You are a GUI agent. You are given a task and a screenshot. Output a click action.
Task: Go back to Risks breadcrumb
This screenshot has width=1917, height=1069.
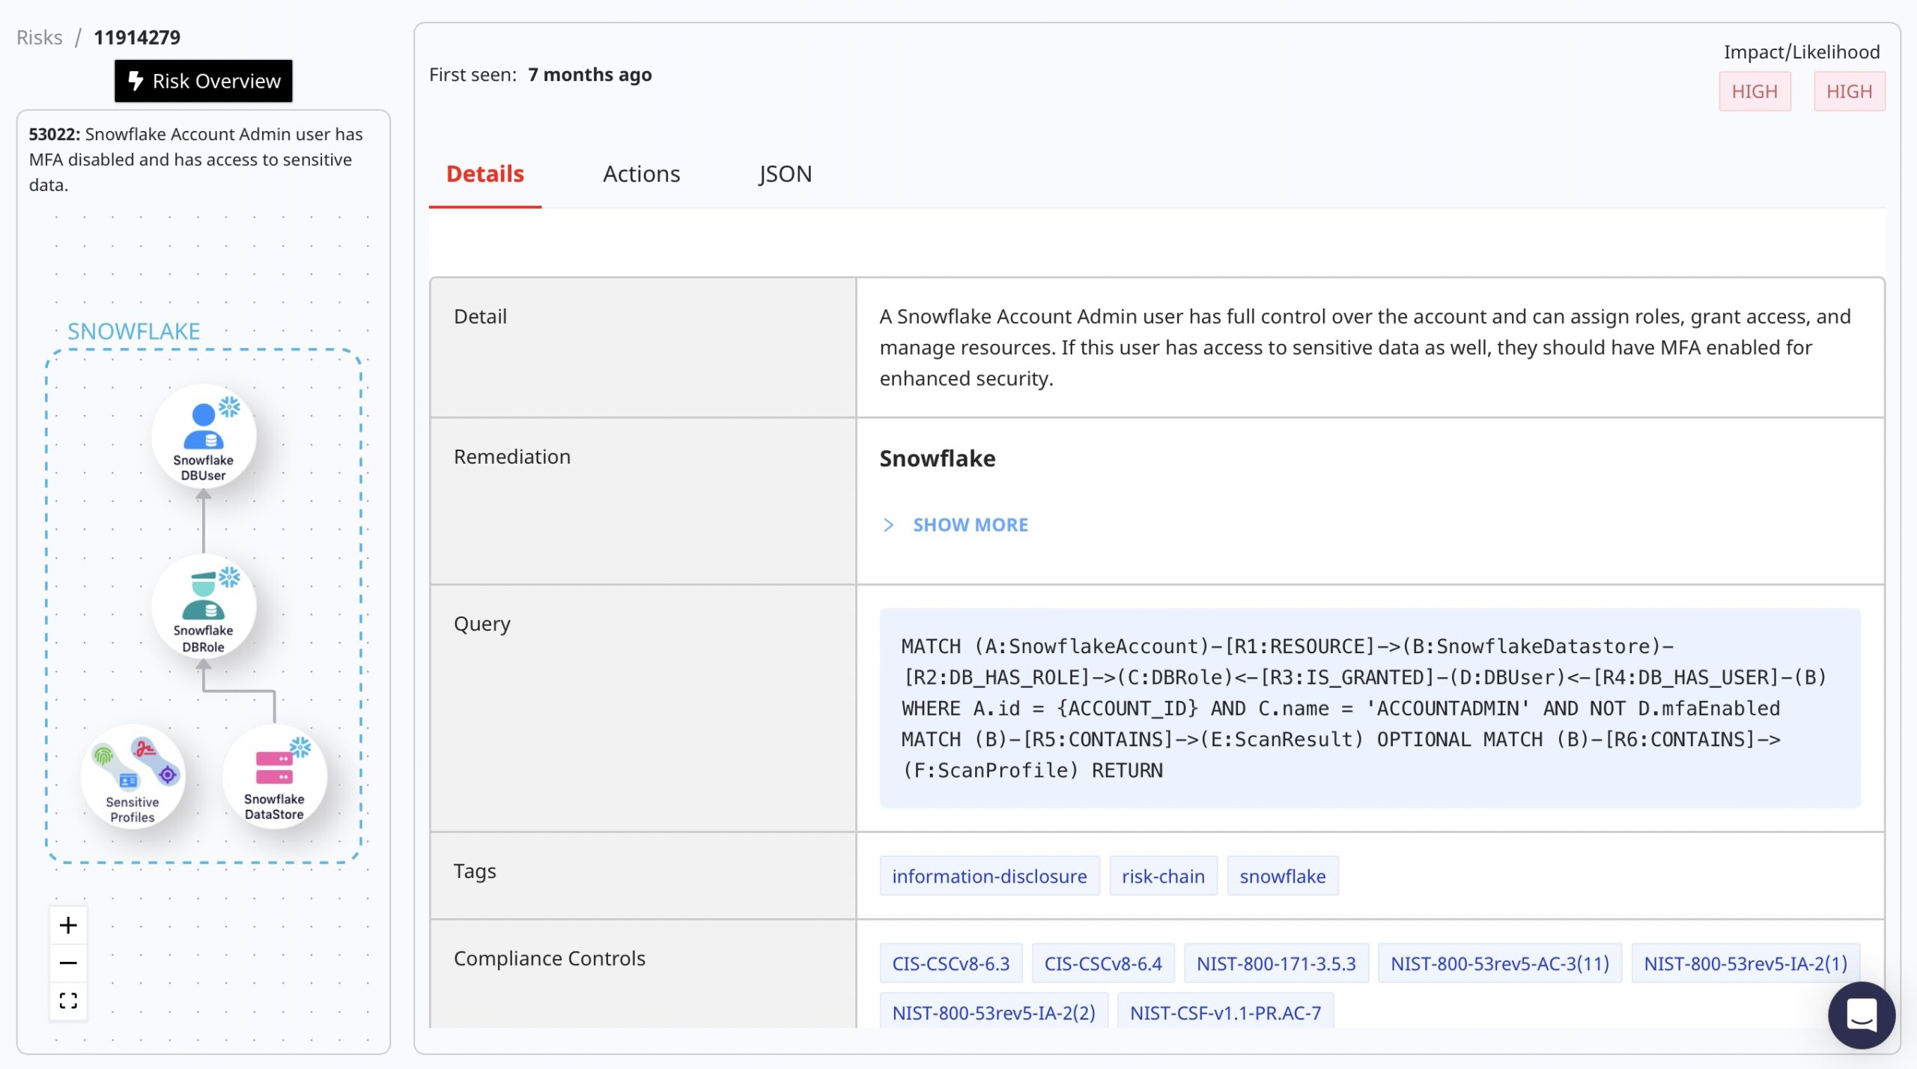tap(40, 37)
